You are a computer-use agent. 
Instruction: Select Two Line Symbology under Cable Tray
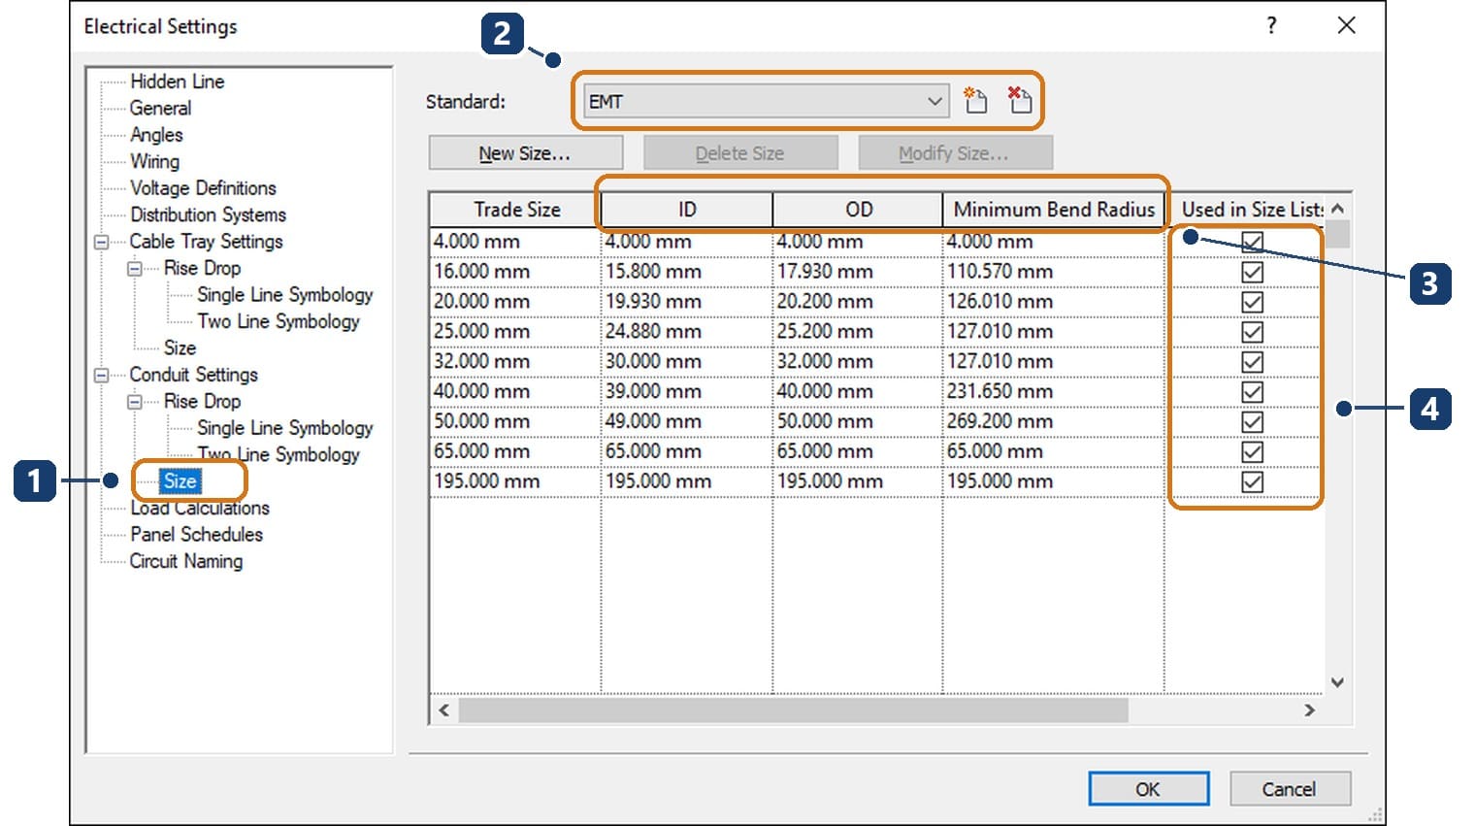[x=278, y=321]
